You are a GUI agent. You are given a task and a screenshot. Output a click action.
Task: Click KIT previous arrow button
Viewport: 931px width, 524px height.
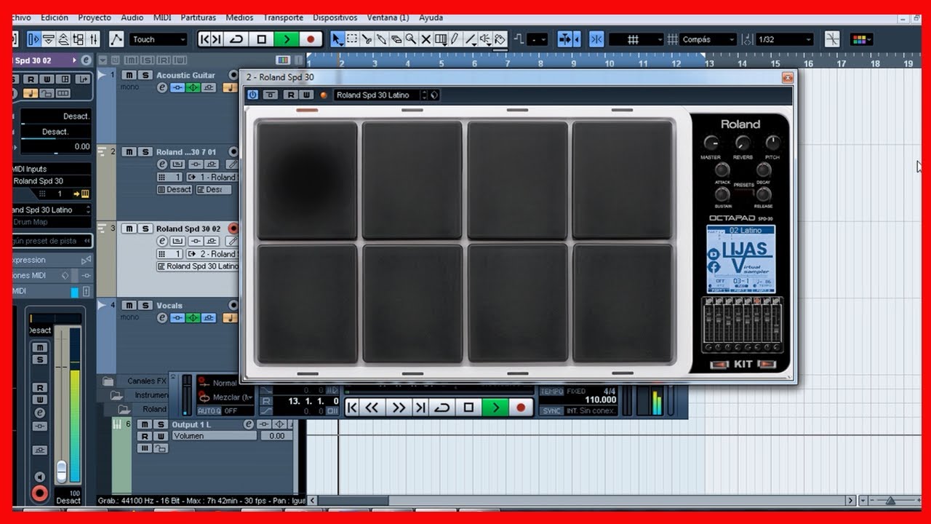(x=719, y=364)
